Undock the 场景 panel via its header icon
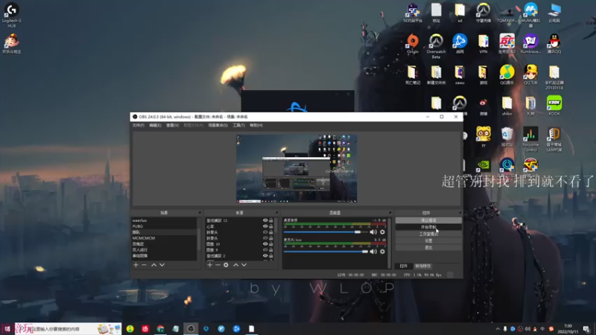The height and width of the screenshot is (335, 596). [x=200, y=213]
